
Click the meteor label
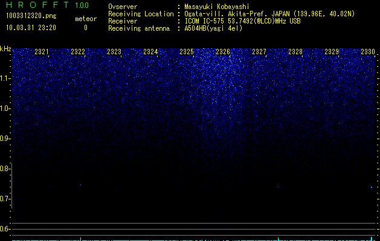[x=86, y=19]
